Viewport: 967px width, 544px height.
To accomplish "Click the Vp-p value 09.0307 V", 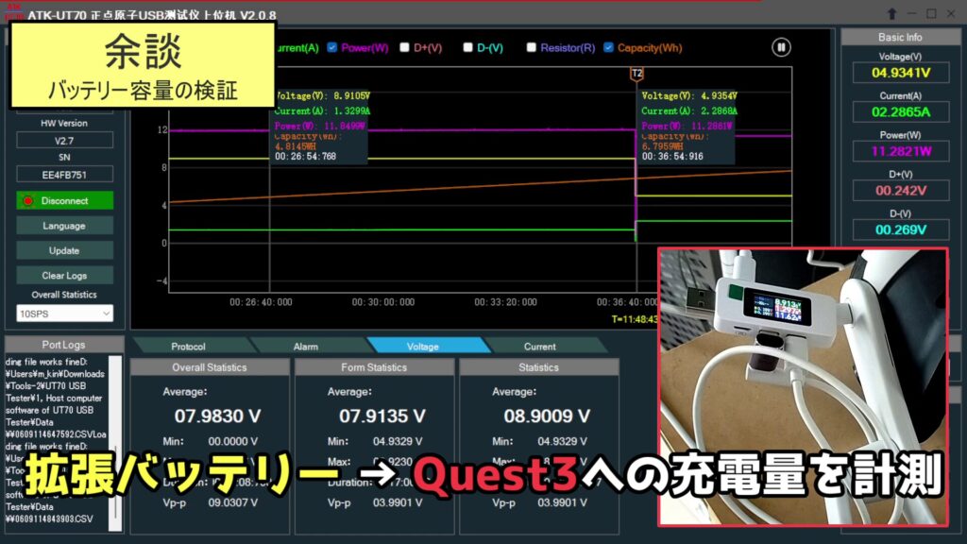I will click(232, 502).
